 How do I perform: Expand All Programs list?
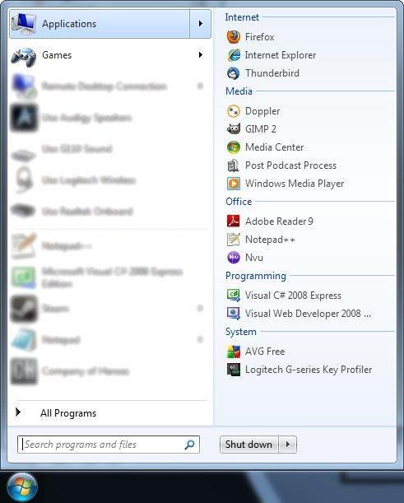56,413
